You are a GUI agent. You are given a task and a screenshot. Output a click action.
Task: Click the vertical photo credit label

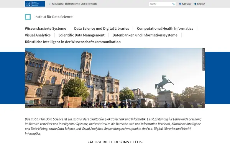(204, 59)
